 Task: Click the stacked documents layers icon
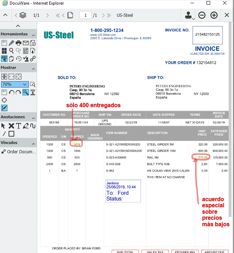[23, 15]
